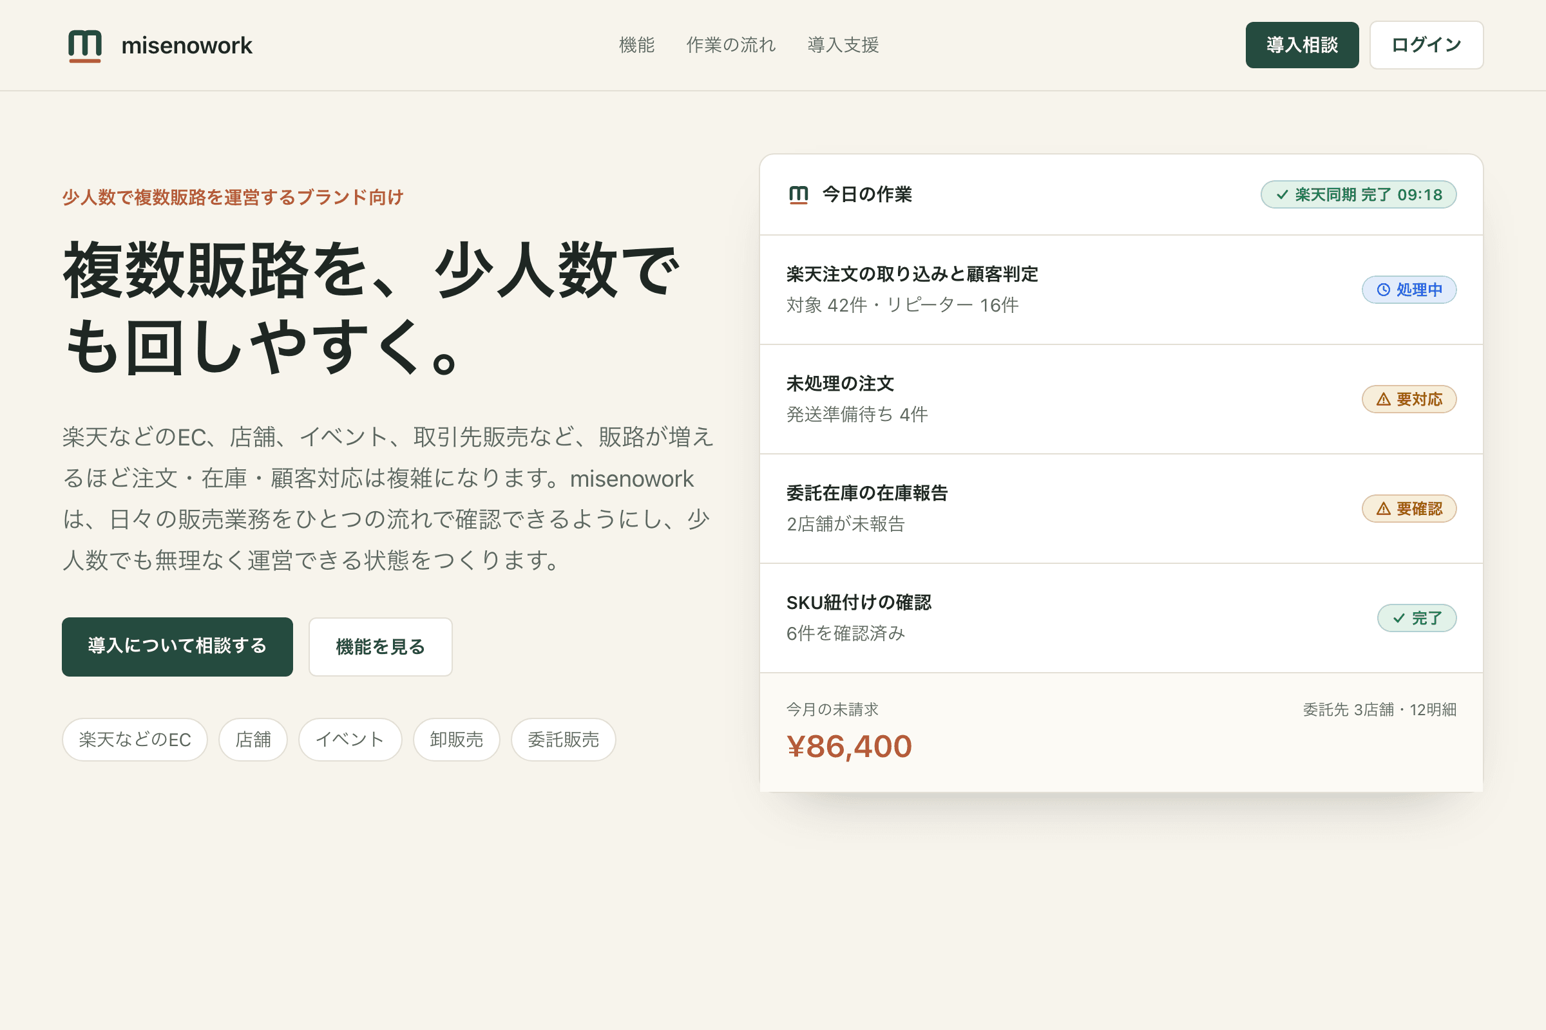The height and width of the screenshot is (1030, 1546).
Task: Select the 委託販売 chip
Action: click(563, 739)
